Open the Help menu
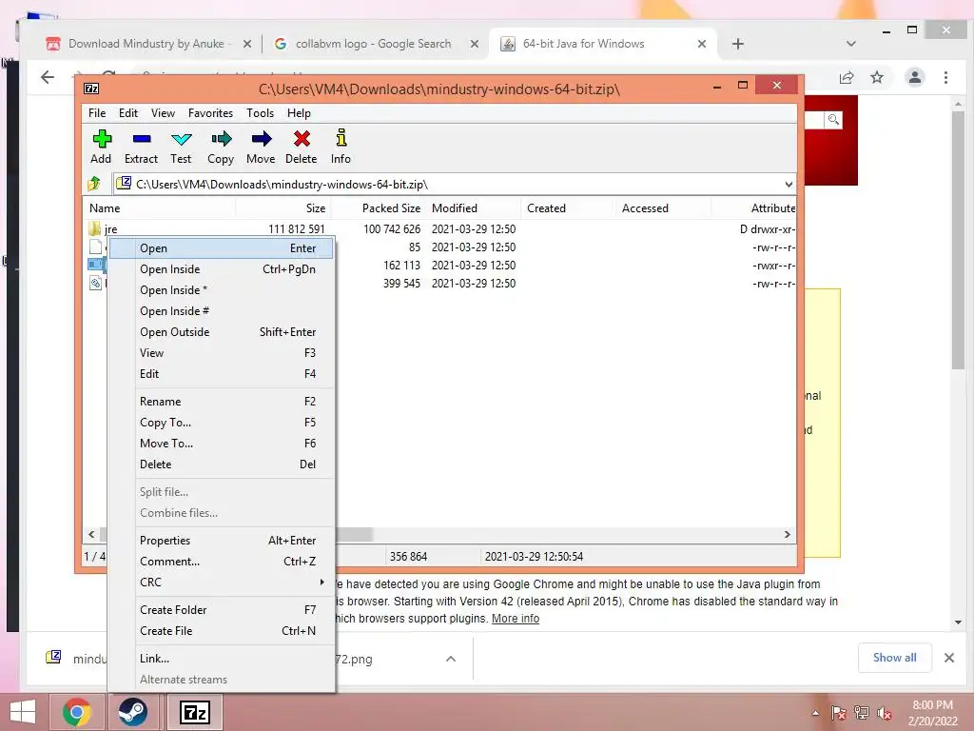This screenshot has height=731, width=974. pos(299,112)
